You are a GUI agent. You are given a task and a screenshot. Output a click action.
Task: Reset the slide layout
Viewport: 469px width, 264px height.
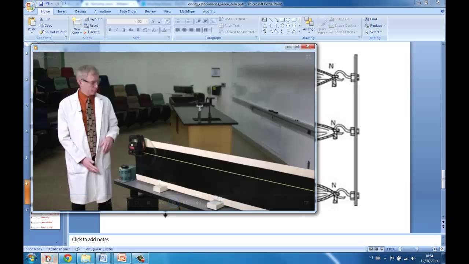(91, 26)
